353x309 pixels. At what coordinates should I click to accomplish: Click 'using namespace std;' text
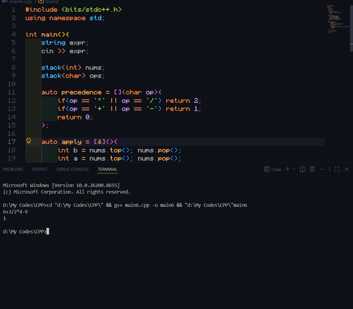(65, 18)
